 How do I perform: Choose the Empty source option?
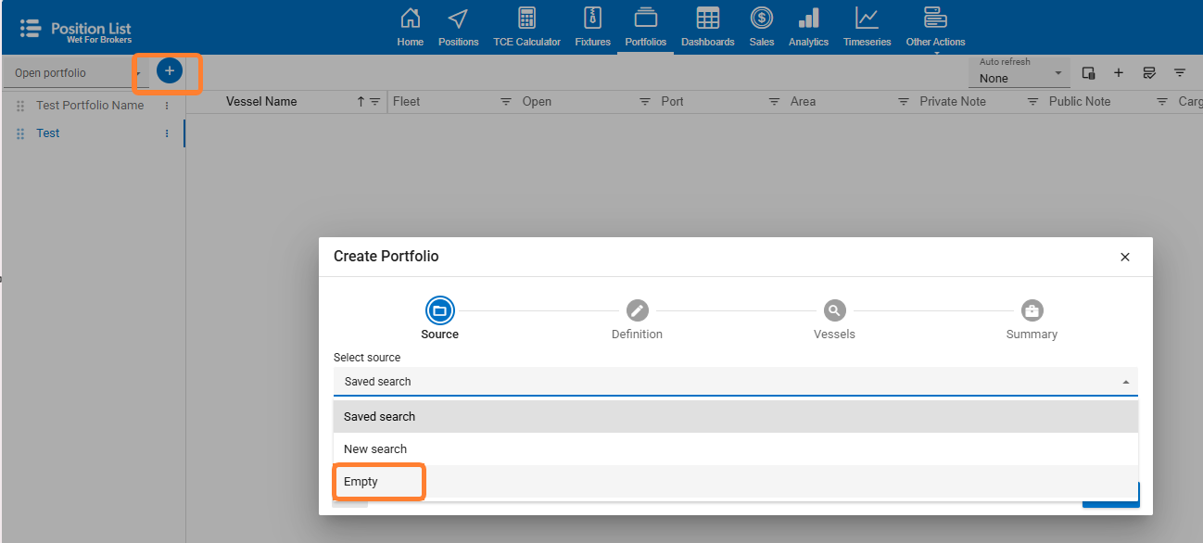[361, 482]
